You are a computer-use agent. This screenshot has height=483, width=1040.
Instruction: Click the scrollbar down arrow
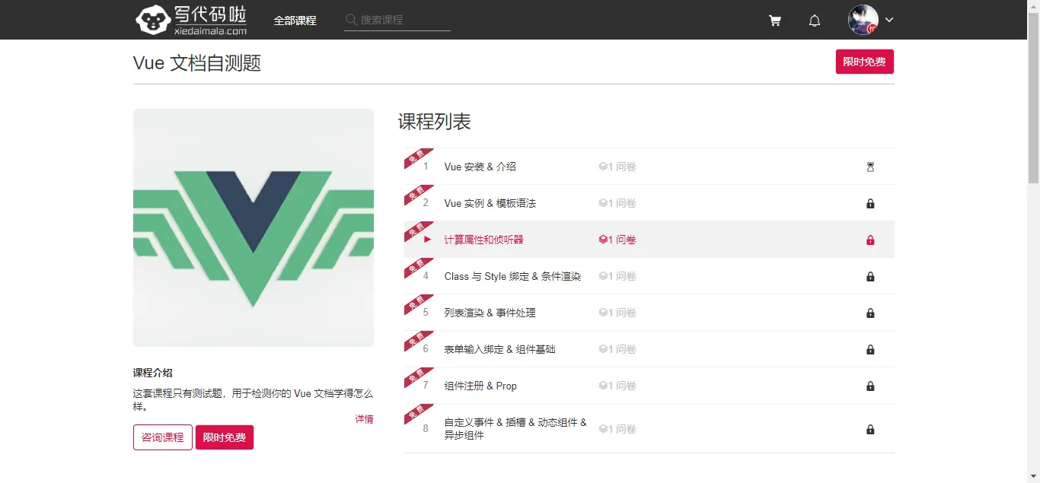click(1033, 477)
